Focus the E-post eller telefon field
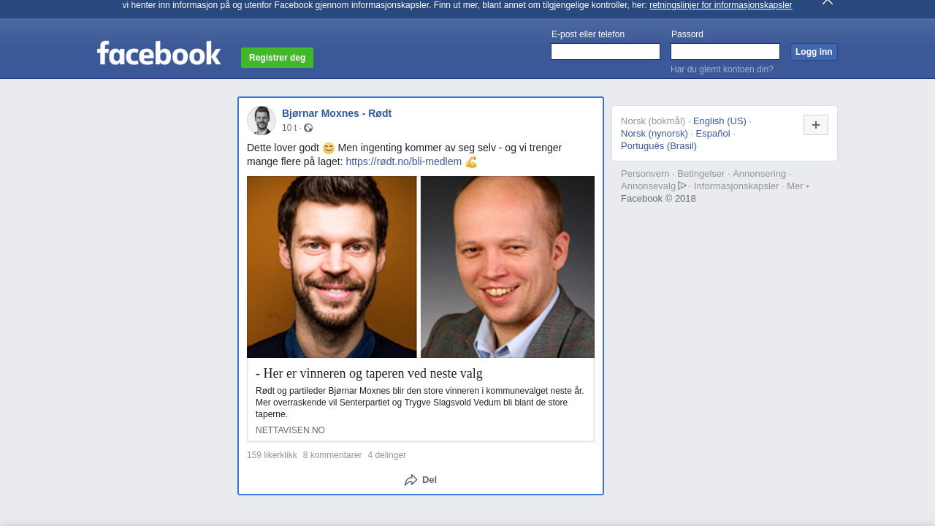Viewport: 935px width, 526px height. [606, 52]
